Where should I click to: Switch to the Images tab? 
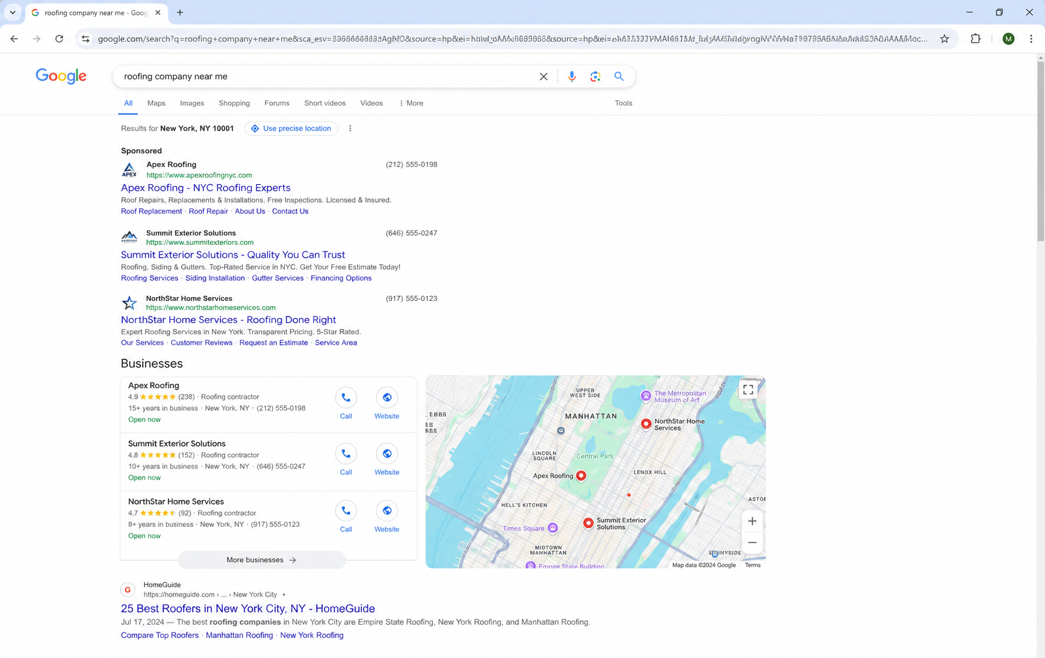(192, 103)
